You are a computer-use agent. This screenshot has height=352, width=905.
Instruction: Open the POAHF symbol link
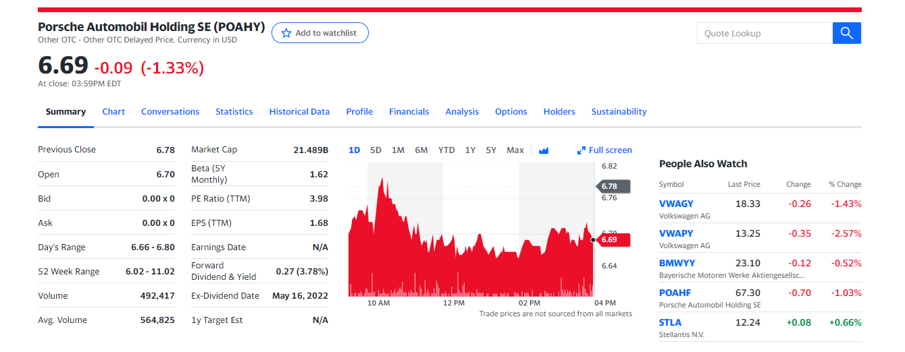point(675,293)
